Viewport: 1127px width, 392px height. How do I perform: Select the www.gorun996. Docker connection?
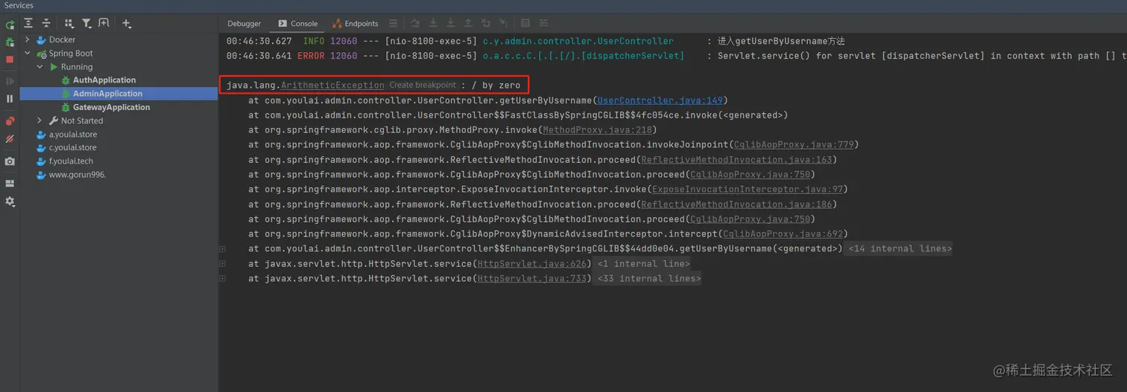78,175
